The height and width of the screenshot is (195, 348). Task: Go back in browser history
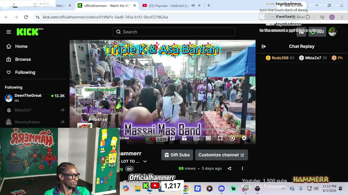click(7, 17)
